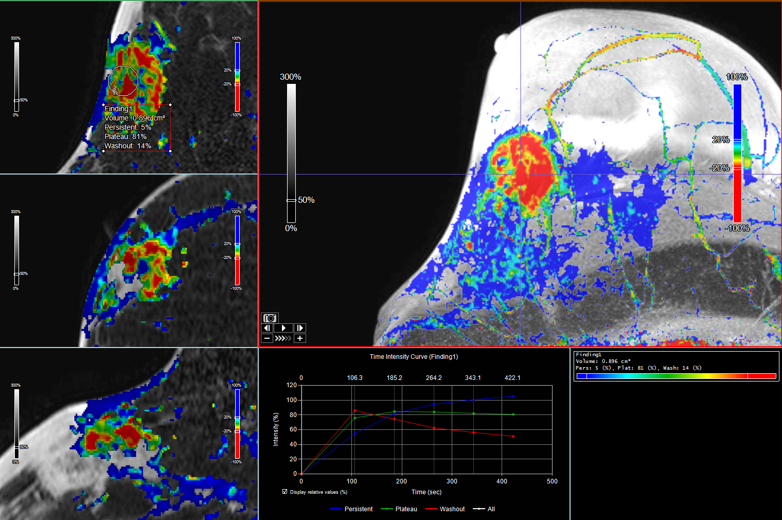This screenshot has width=782, height=520.
Task: Click the color scale bar in middle-left view
Action: (x=237, y=250)
